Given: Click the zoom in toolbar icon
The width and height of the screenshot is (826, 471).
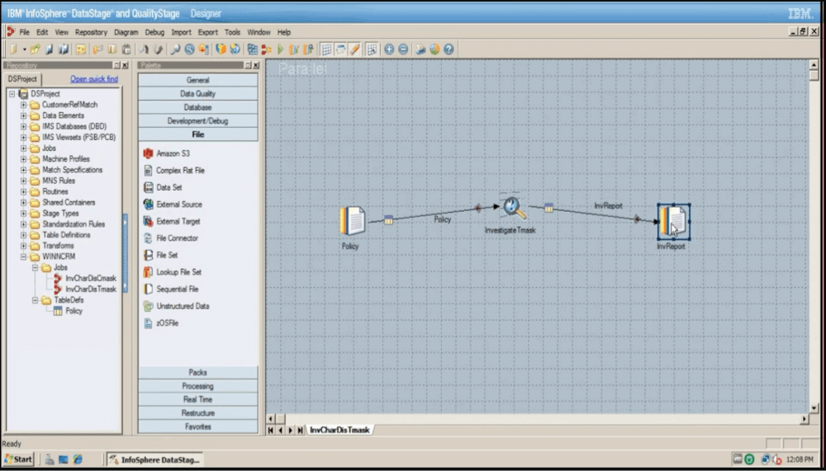Looking at the screenshot, I should 389,49.
